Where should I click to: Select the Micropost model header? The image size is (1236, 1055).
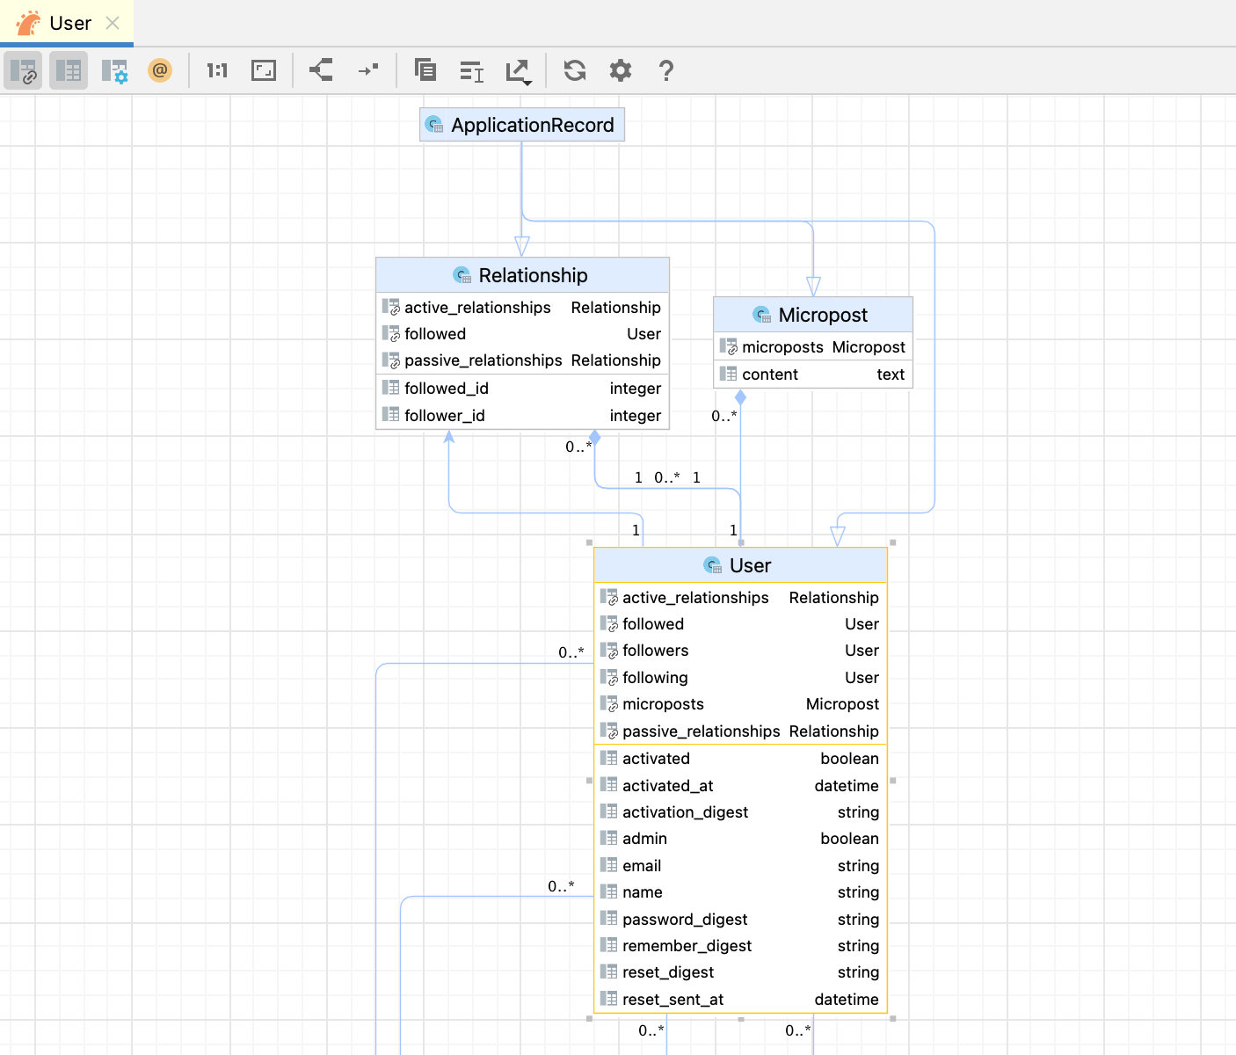(812, 314)
